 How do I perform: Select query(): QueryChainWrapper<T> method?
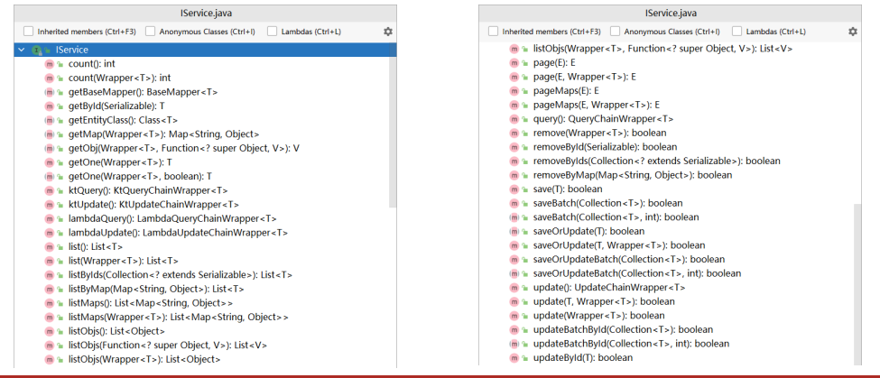coord(603,118)
